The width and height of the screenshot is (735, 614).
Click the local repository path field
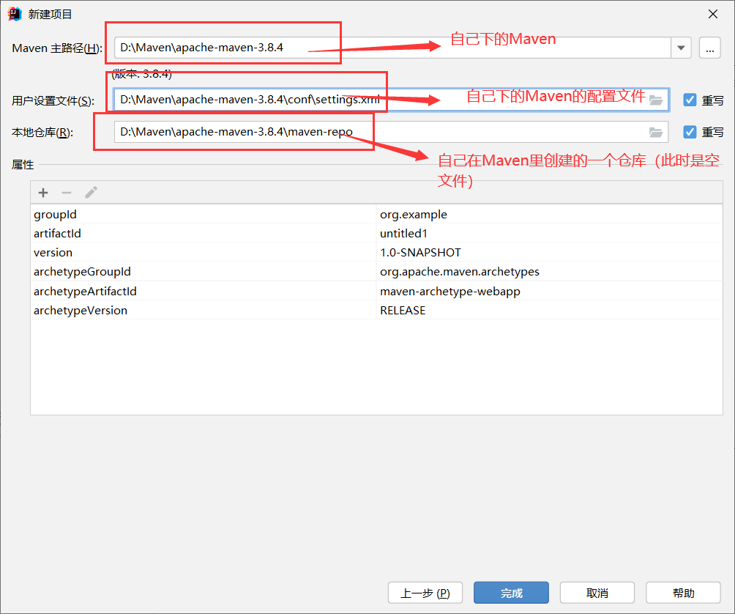tap(392, 133)
